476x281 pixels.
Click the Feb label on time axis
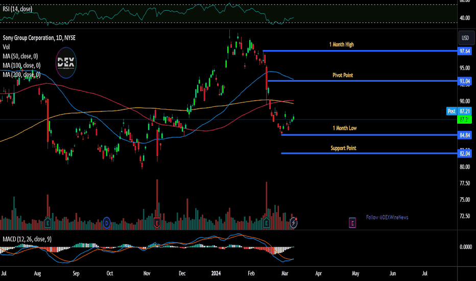click(251, 273)
